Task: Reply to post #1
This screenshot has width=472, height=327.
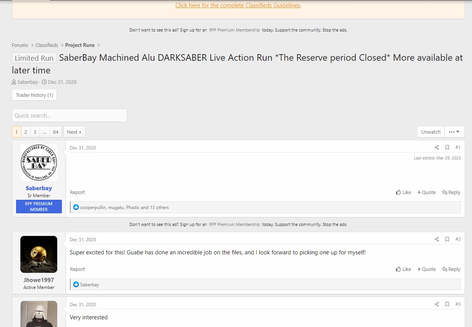Action: 451,193
